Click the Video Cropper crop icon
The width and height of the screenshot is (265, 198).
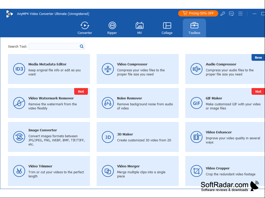point(196,171)
